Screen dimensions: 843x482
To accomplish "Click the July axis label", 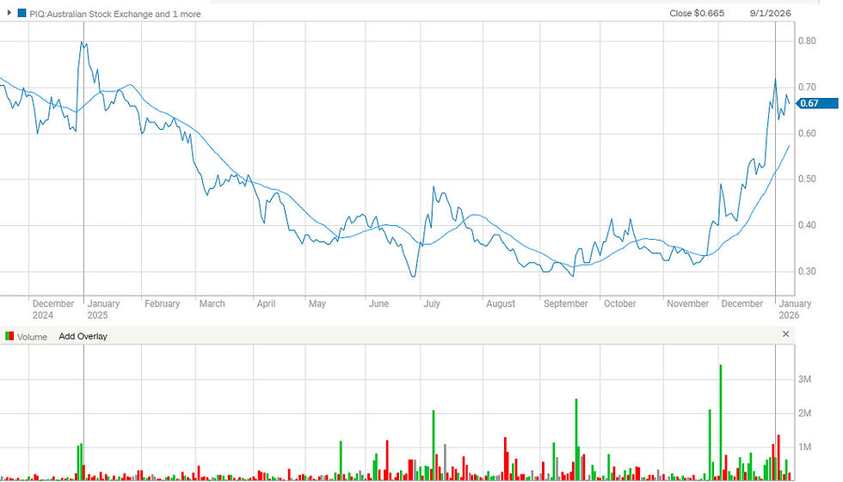I will click(x=432, y=304).
